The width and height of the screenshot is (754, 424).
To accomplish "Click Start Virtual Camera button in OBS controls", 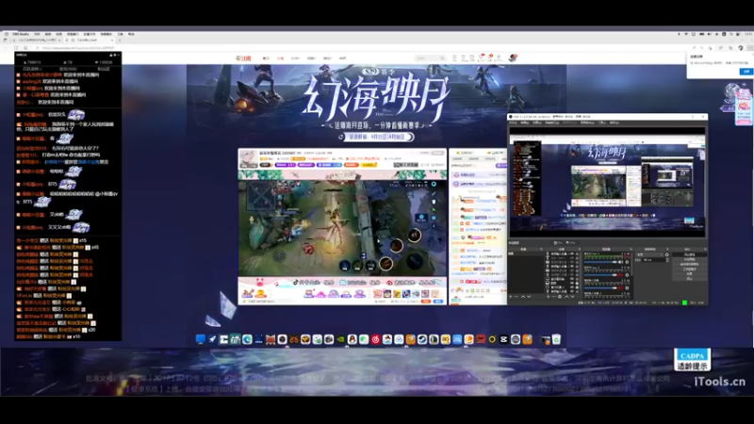I will pos(690,264).
